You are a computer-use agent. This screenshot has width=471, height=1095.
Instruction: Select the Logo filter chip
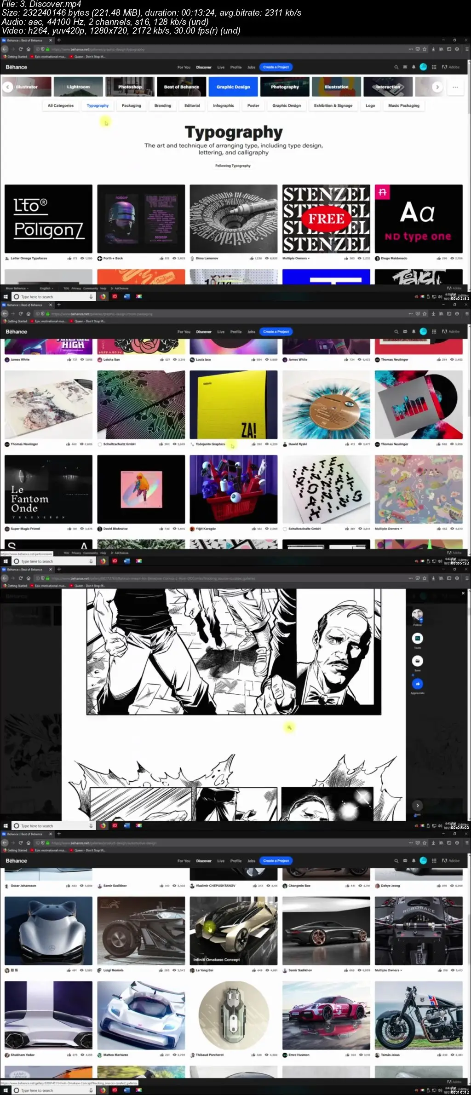pyautogui.click(x=370, y=105)
